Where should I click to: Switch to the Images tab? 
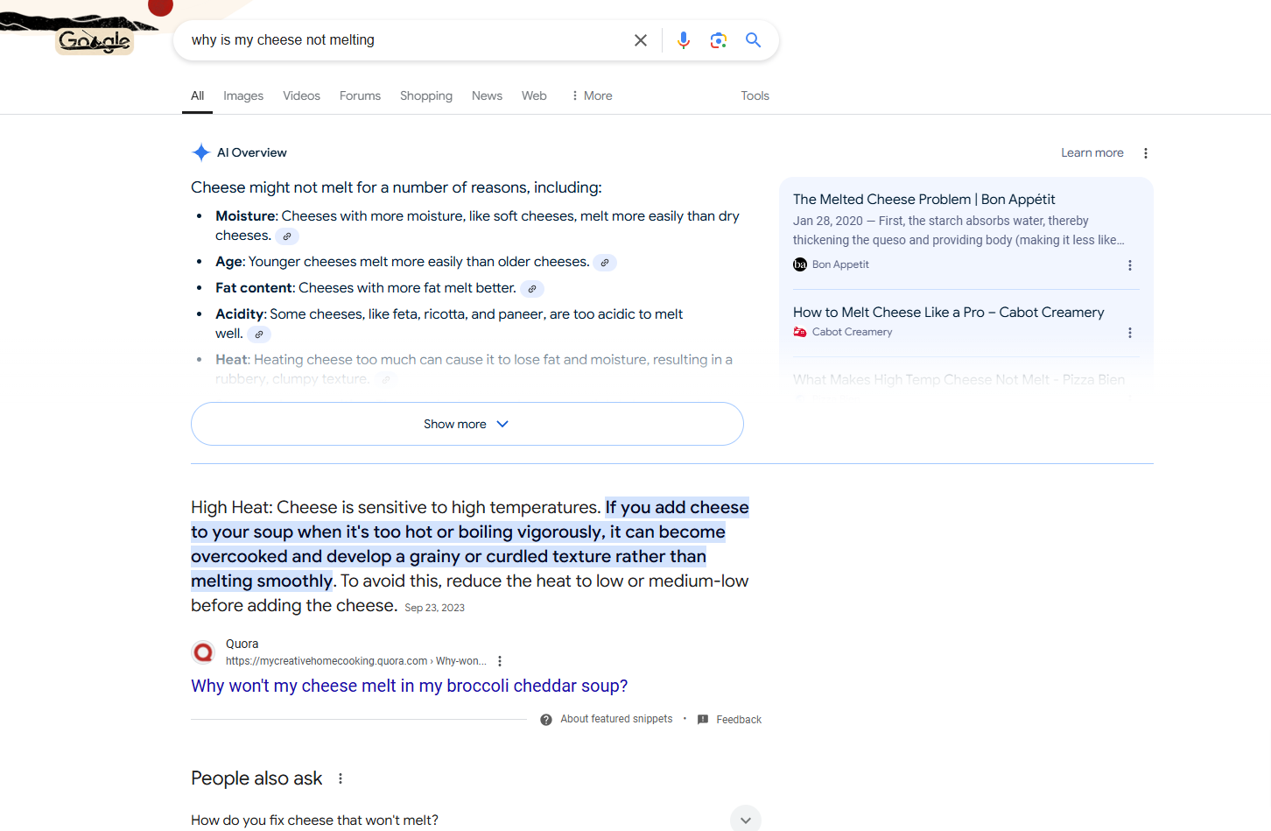242,96
